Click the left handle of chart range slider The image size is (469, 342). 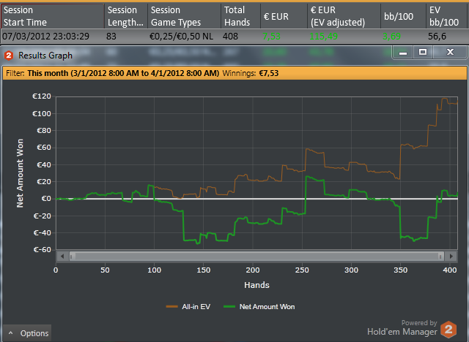72,256
